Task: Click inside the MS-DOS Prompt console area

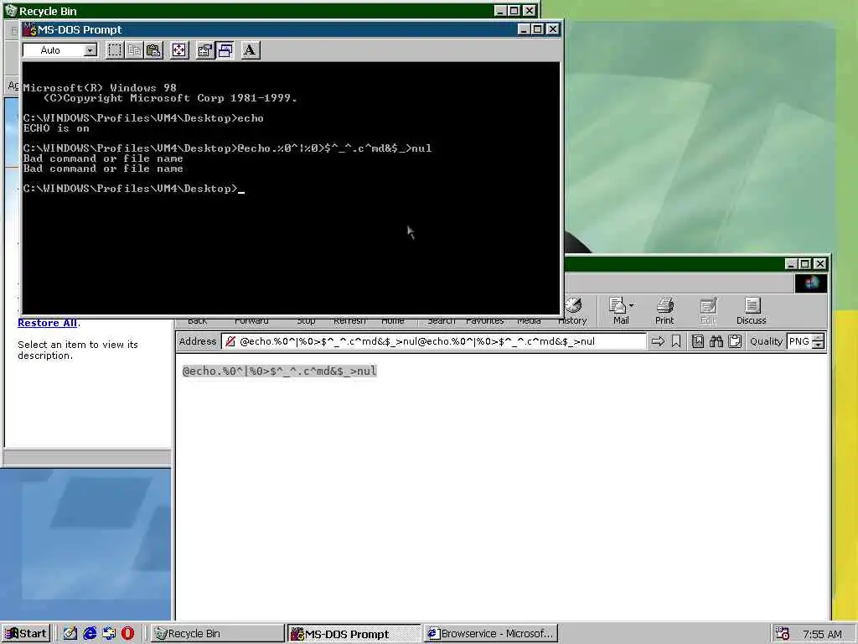Action: [291, 188]
